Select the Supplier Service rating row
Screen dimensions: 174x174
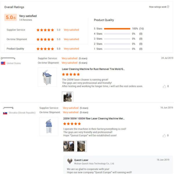click(x=16, y=30)
